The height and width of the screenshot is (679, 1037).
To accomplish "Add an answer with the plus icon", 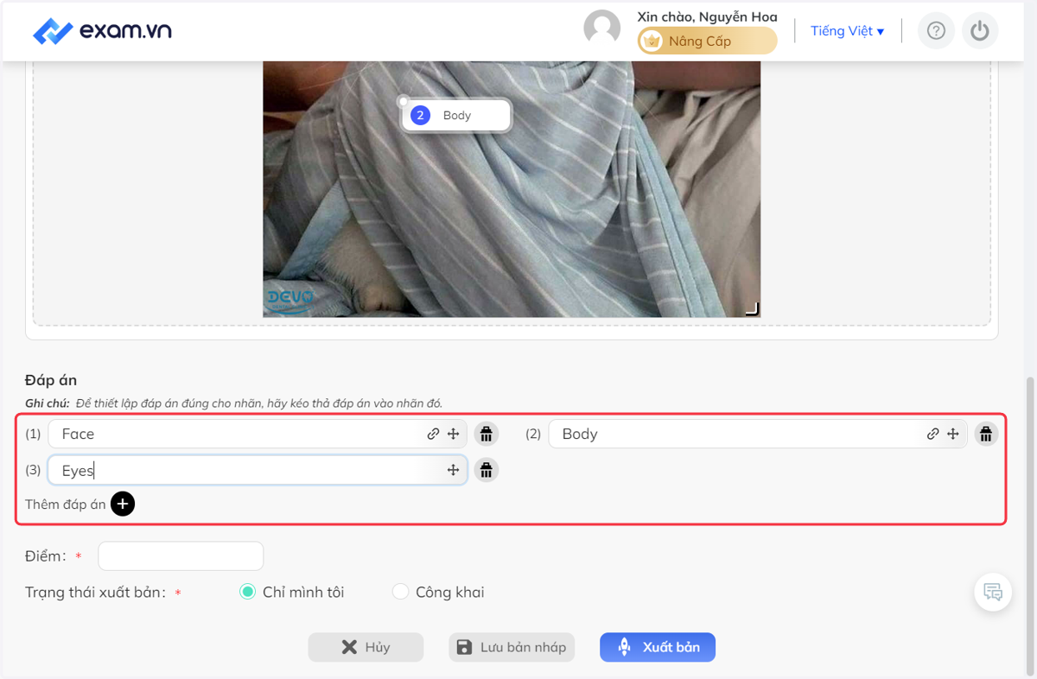I will [x=123, y=504].
